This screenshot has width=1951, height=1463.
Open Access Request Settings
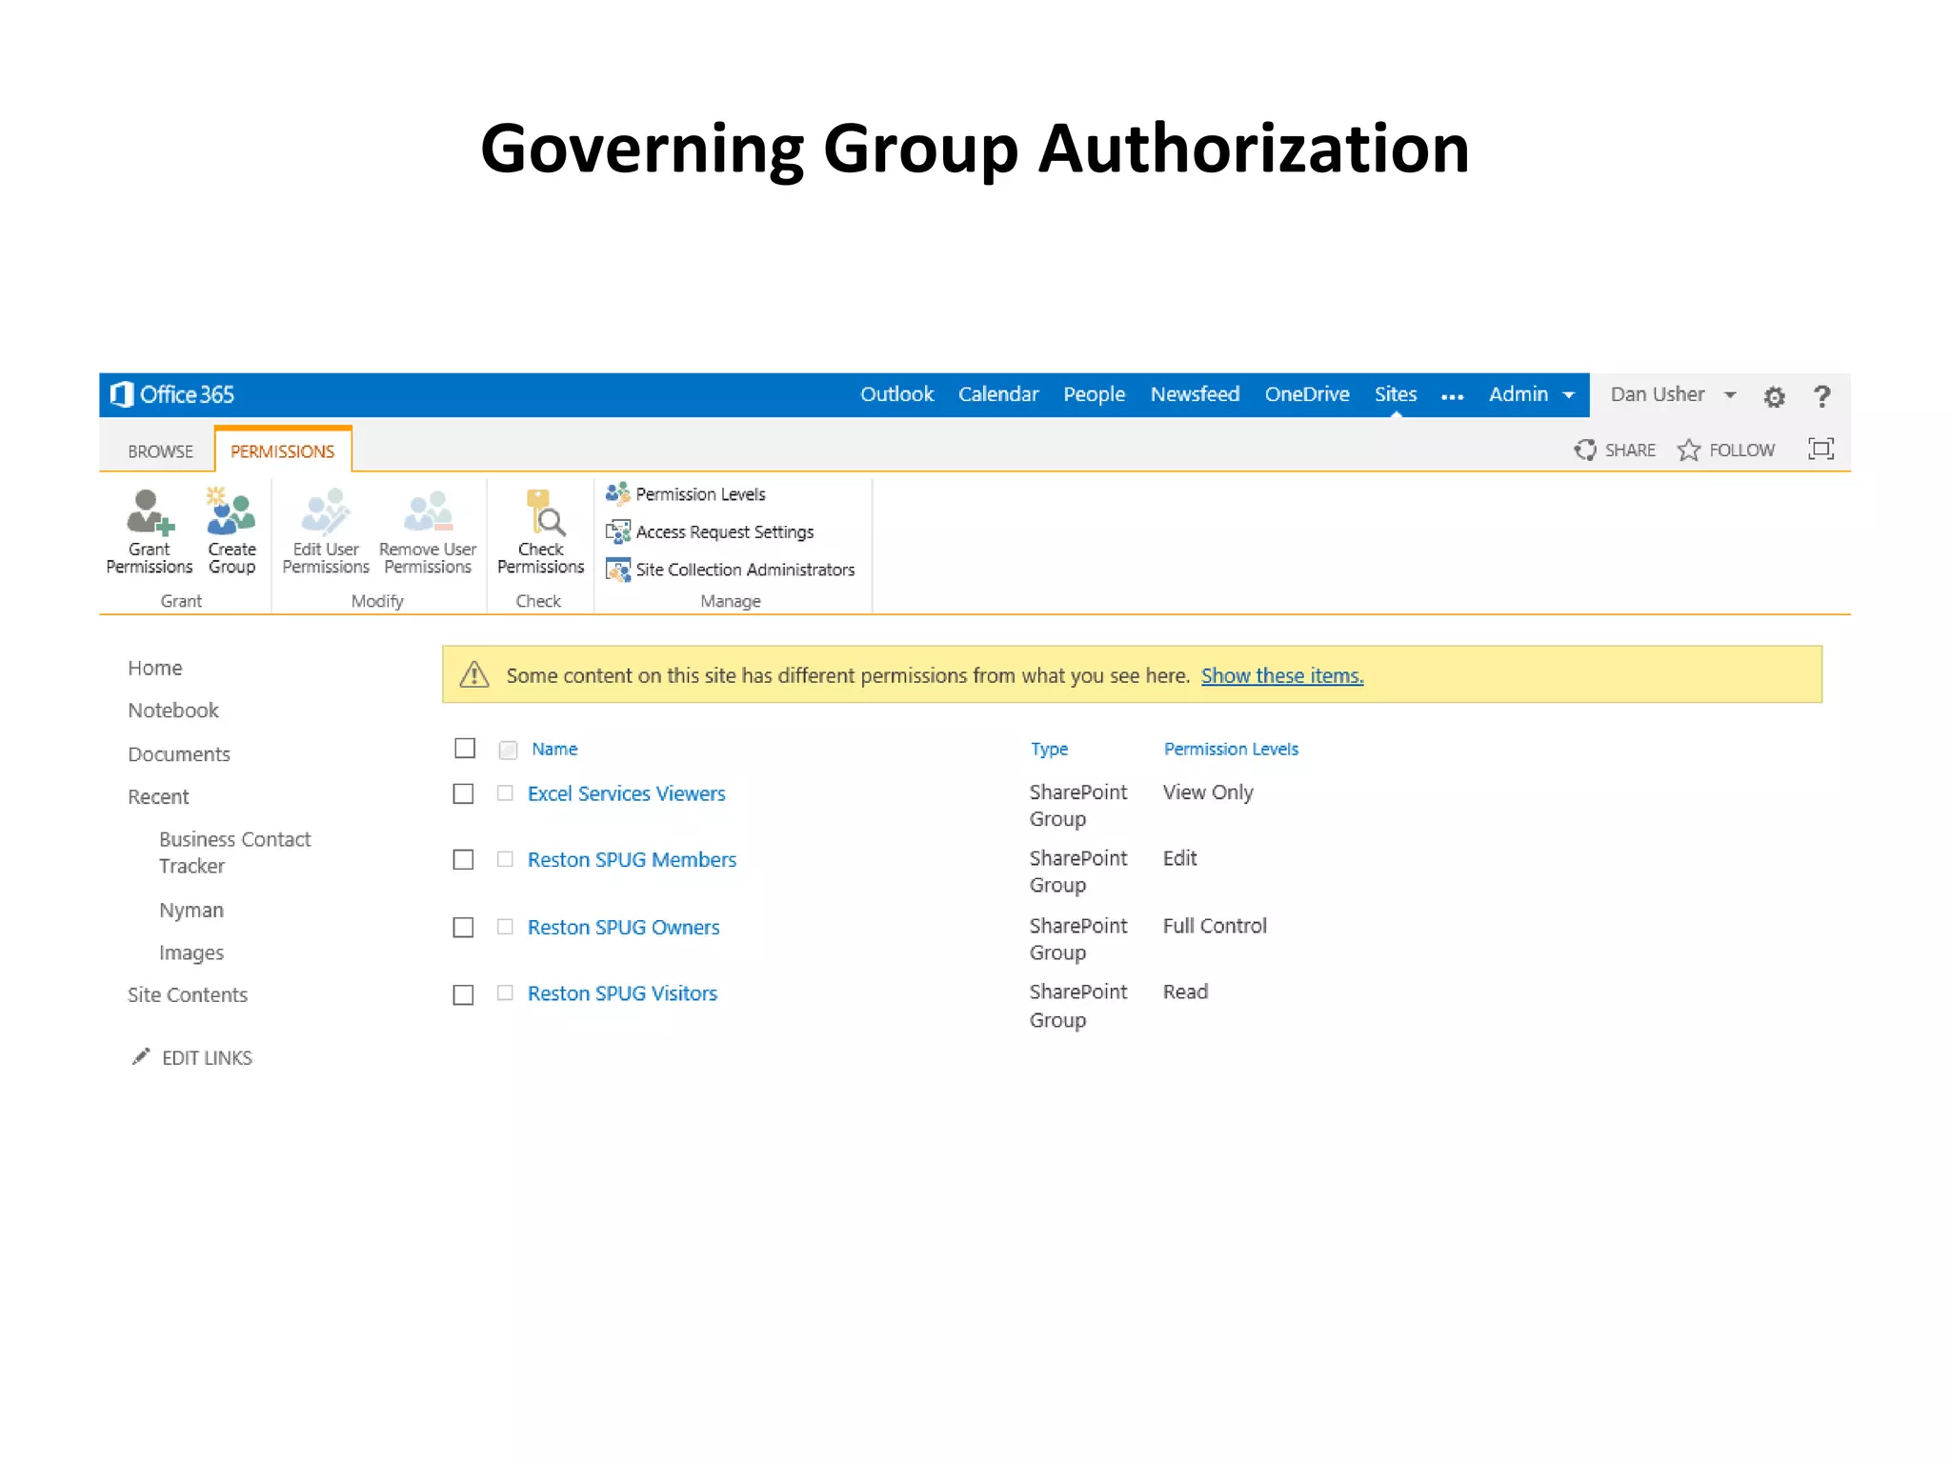pyautogui.click(x=710, y=531)
